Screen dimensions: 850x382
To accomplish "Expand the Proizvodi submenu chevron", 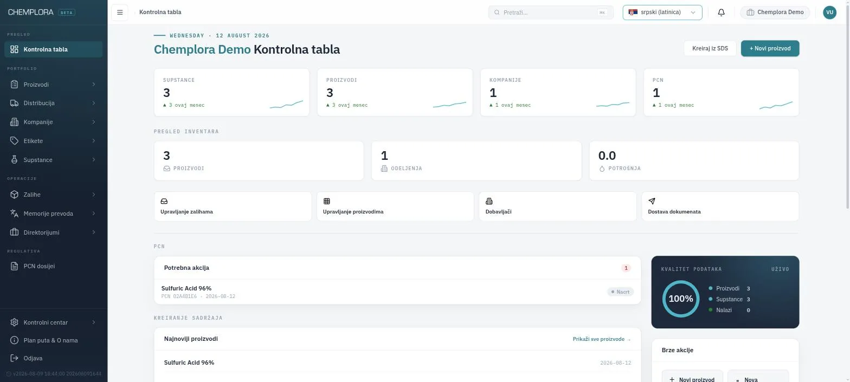I will click(x=94, y=85).
